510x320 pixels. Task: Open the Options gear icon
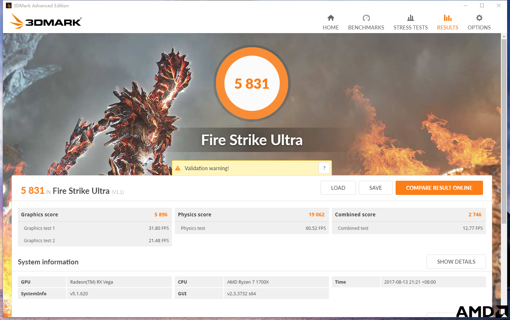coord(479,18)
